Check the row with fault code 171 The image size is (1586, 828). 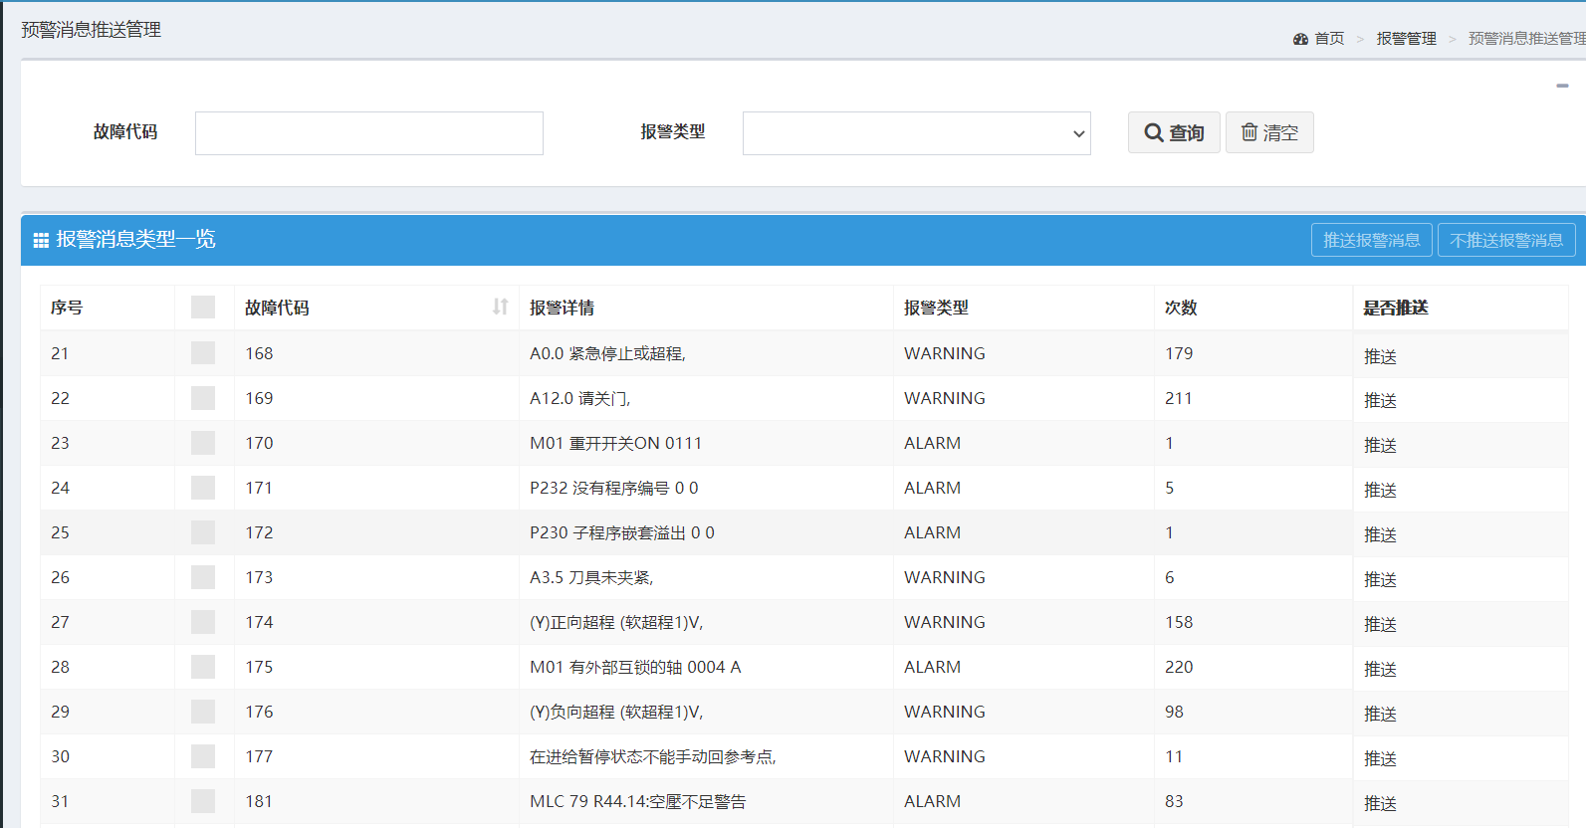203,488
